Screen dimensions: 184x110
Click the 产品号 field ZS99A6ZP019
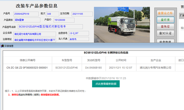tap(26, 14)
